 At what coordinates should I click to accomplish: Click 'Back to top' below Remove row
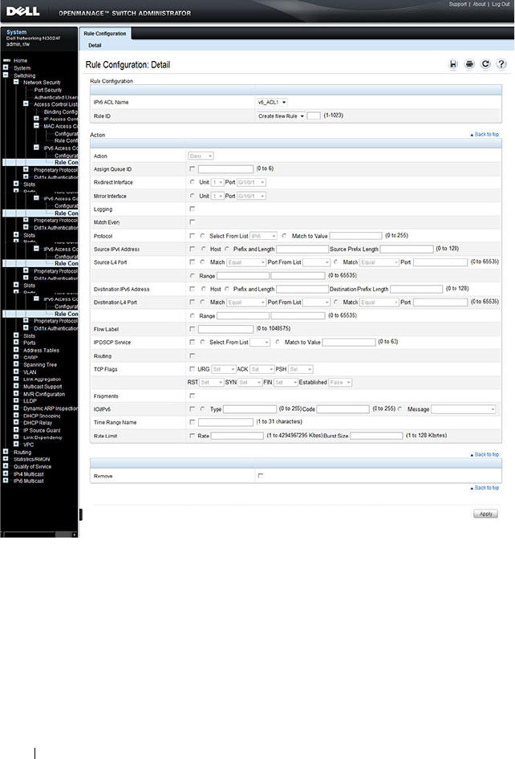pyautogui.click(x=485, y=488)
